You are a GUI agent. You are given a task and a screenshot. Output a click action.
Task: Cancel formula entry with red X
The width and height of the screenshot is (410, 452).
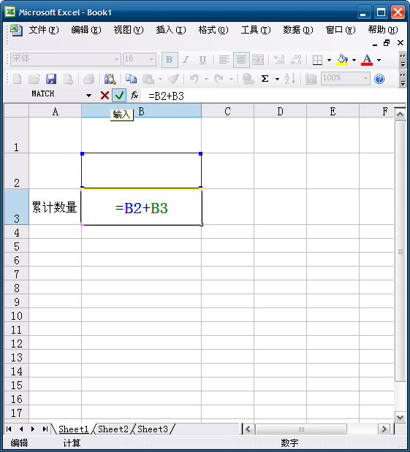[x=105, y=95]
